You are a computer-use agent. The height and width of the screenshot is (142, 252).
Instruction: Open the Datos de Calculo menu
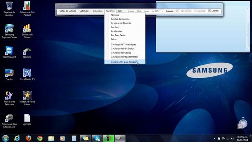(68, 11)
